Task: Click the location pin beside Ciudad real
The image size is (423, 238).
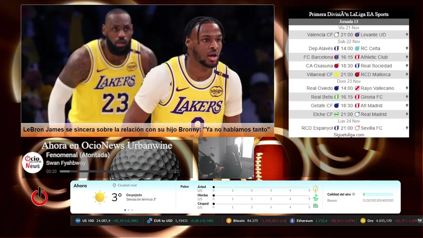Action: (114, 185)
